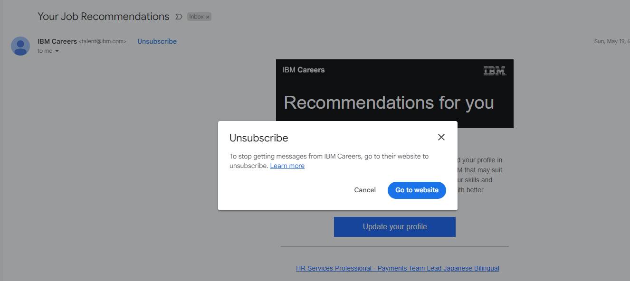Open the Learn more link

coord(287,166)
